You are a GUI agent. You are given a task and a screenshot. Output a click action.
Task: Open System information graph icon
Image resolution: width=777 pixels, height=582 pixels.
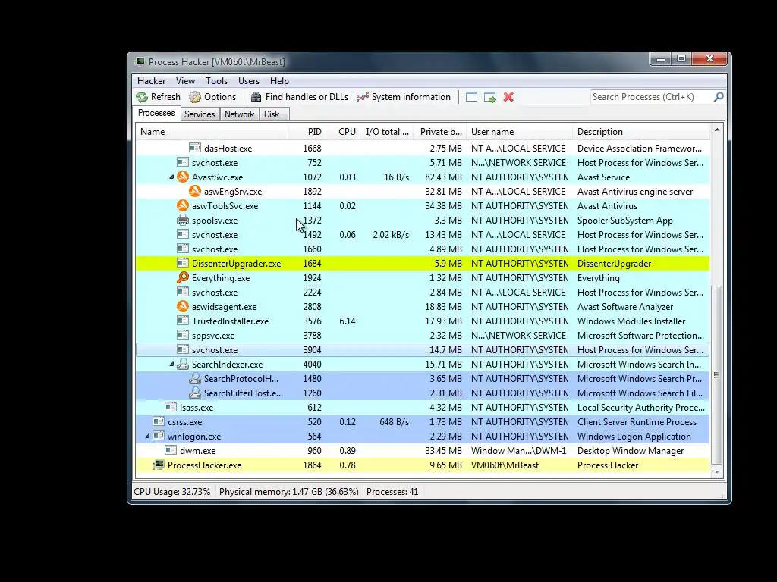coord(363,97)
